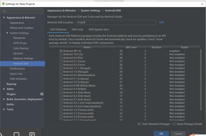Screen dimensions: 206x136
Task: Select the Android 4.2 (Jelly Bean) row text
Action: pos(77,96)
